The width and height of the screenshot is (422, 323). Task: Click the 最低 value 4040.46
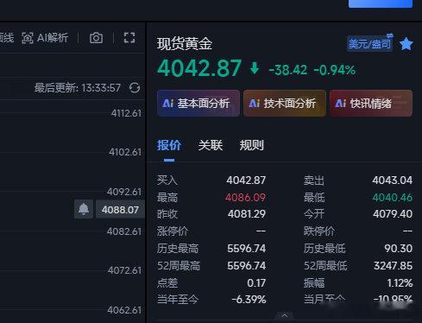[x=393, y=198]
